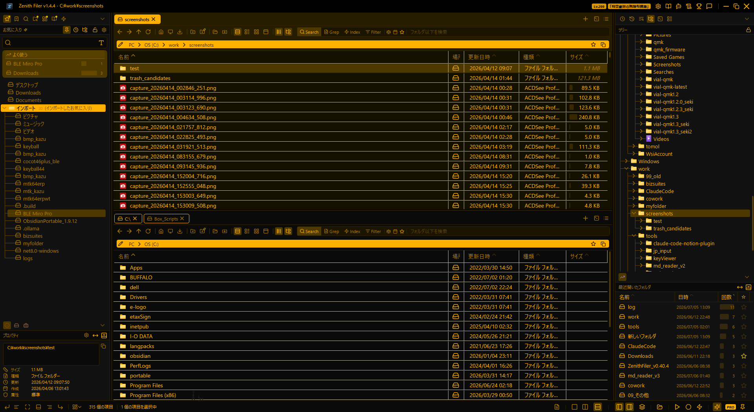754x412 pixels.
Task: Copy path icon in the screenshots address bar
Action: [603, 45]
